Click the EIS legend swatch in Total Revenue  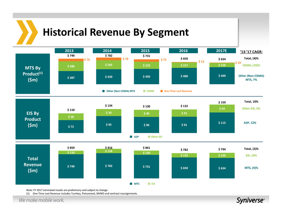[149, 184]
